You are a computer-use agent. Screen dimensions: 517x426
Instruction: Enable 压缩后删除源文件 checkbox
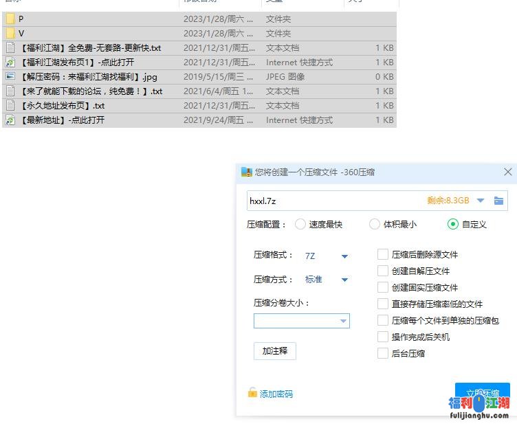pos(383,254)
